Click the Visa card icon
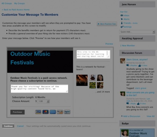 pos(38,112)
